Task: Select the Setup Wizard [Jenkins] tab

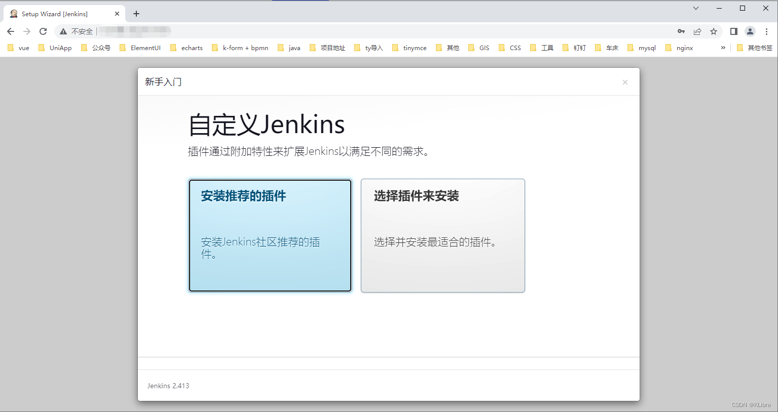Action: [x=64, y=14]
